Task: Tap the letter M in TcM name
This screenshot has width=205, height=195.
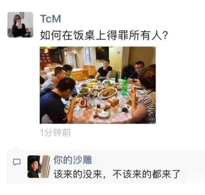Action: tap(56, 19)
